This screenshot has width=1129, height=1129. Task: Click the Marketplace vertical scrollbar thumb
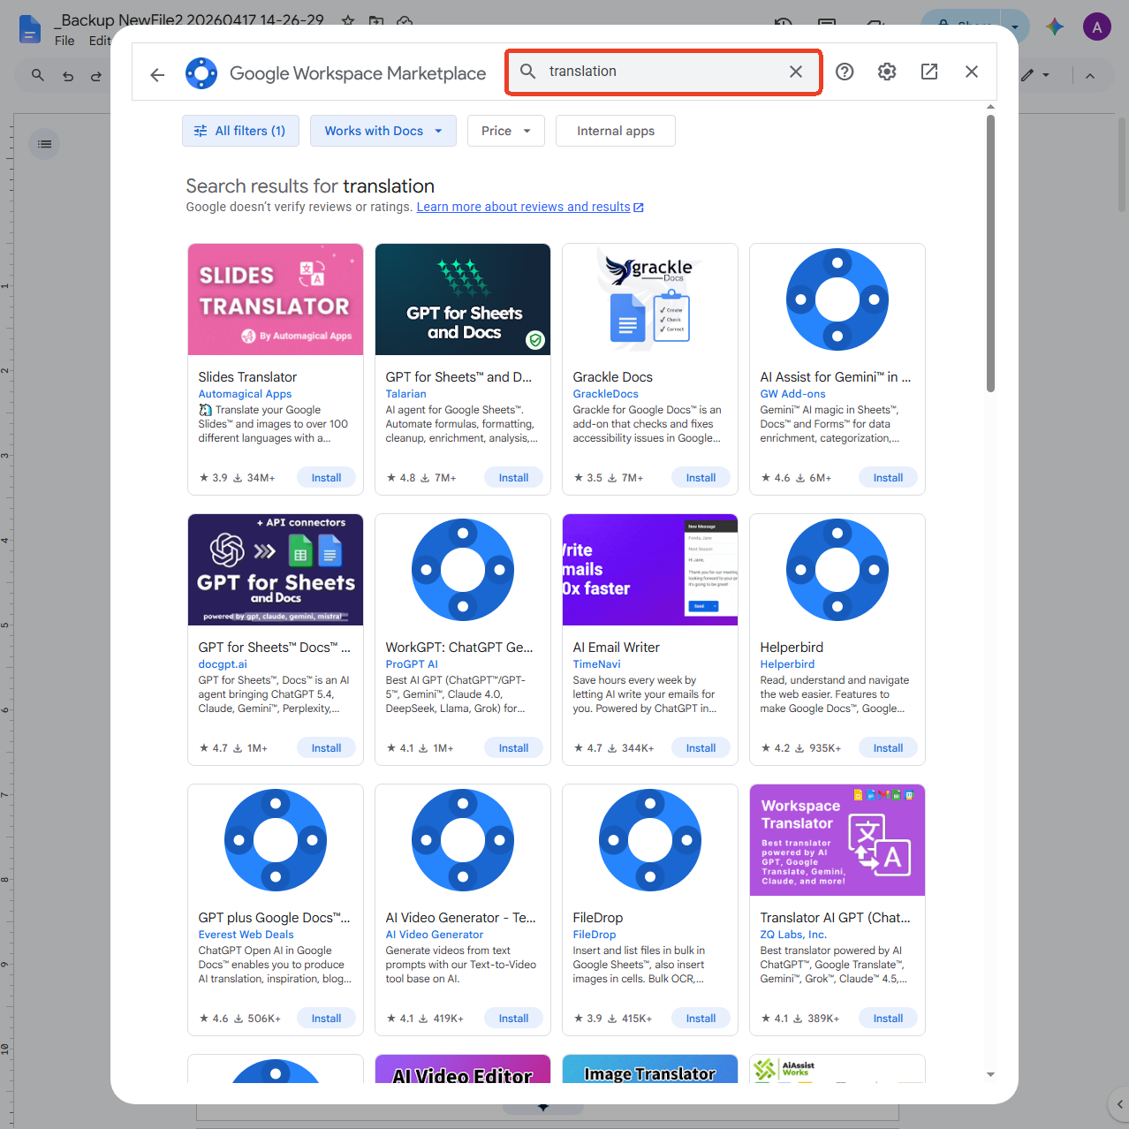(990, 253)
